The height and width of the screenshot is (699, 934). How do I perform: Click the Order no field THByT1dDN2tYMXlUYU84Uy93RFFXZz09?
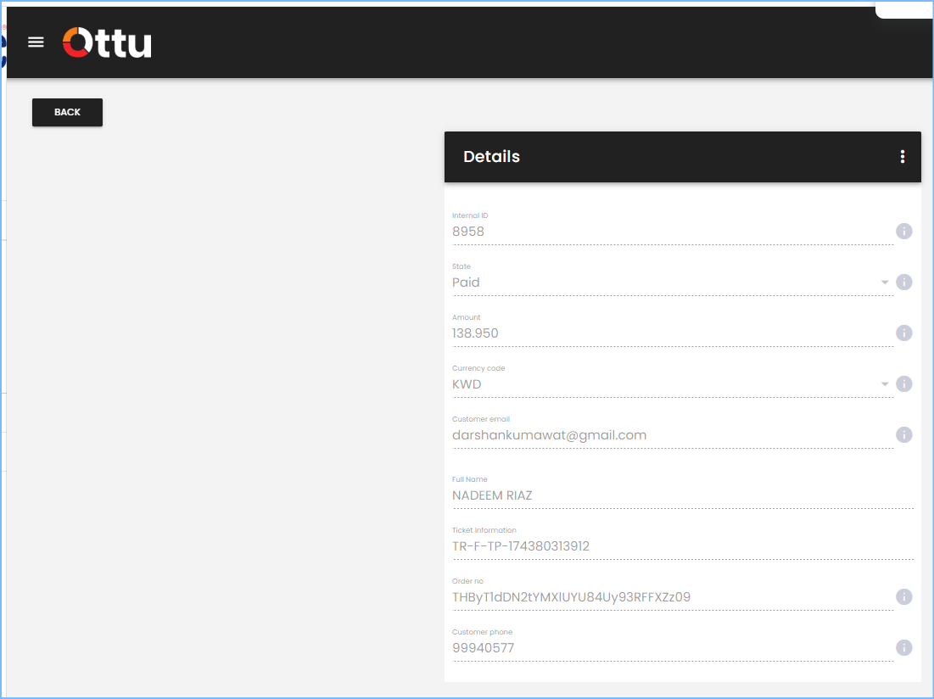[673, 597]
